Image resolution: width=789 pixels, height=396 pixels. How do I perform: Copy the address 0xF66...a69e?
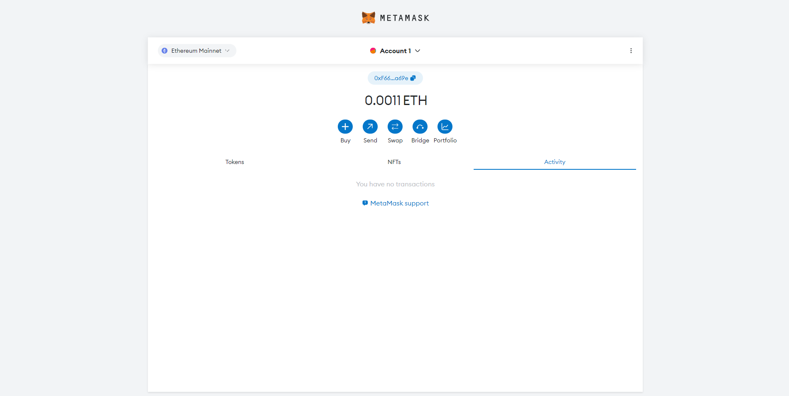point(395,78)
